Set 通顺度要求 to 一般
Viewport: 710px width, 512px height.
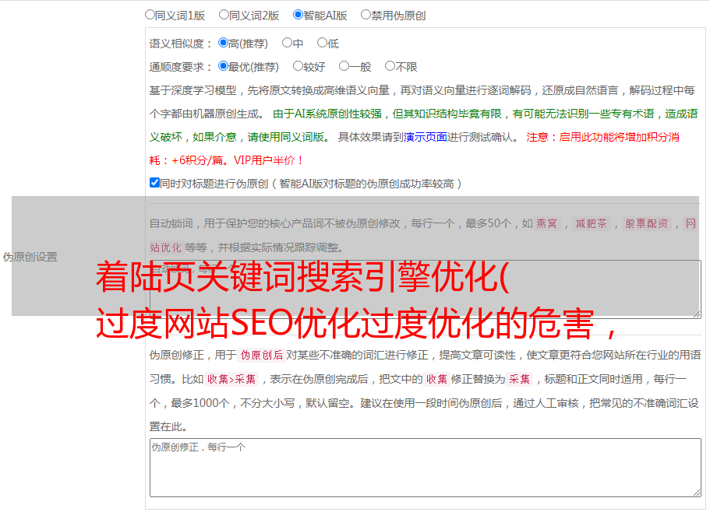click(x=344, y=66)
